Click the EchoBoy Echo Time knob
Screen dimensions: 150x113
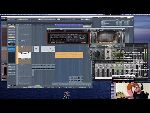coord(58,36)
